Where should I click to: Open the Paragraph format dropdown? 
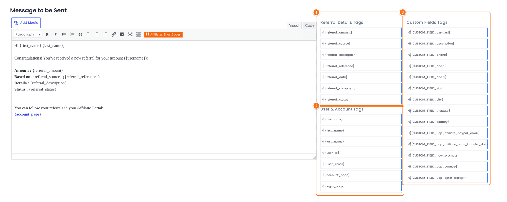point(28,34)
